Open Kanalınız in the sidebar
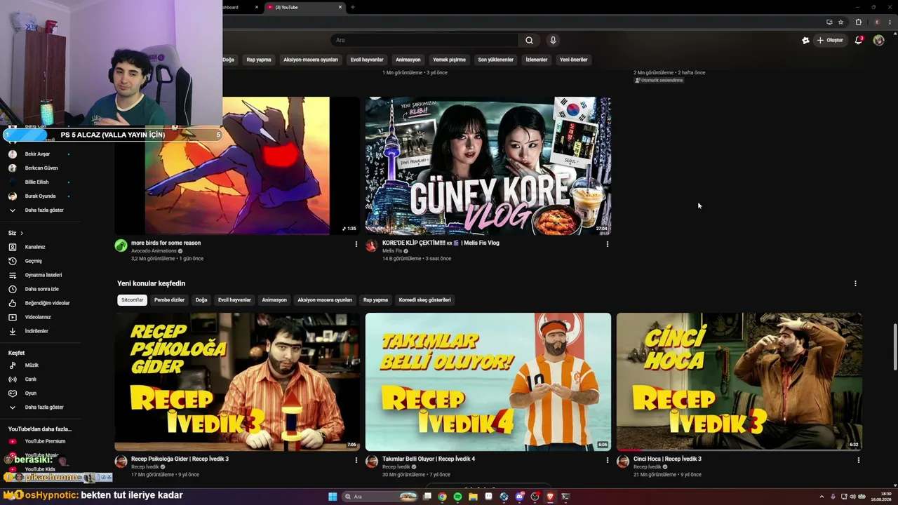This screenshot has width=898, height=505. point(35,247)
